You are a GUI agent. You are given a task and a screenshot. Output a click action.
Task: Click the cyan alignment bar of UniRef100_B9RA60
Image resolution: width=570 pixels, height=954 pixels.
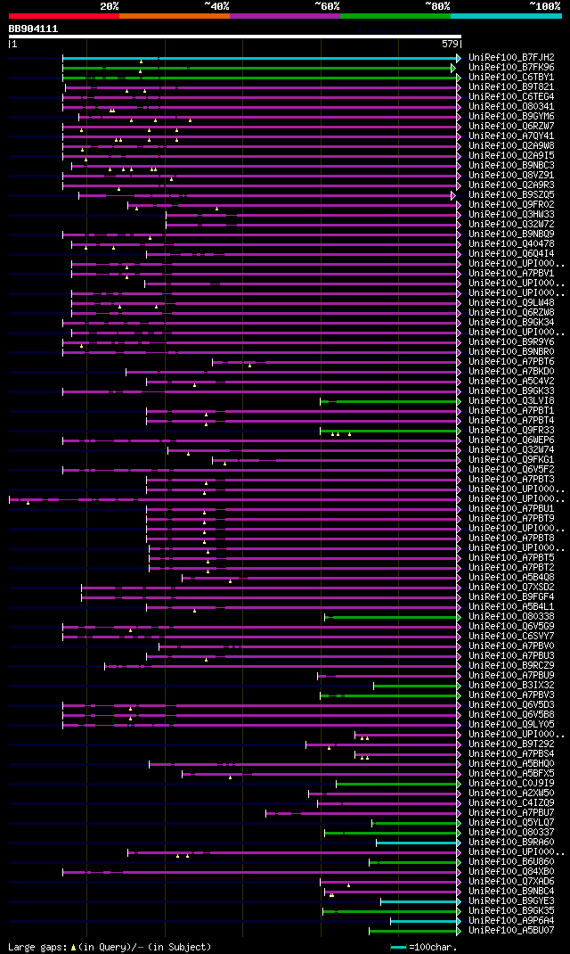point(416,843)
